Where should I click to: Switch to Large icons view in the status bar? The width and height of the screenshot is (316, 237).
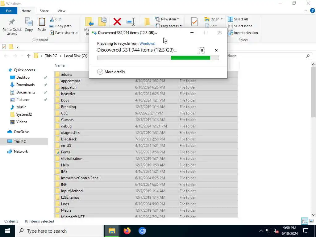click(311, 221)
